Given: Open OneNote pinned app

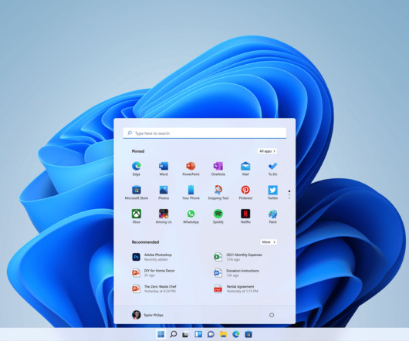Looking at the screenshot, I should (x=218, y=169).
